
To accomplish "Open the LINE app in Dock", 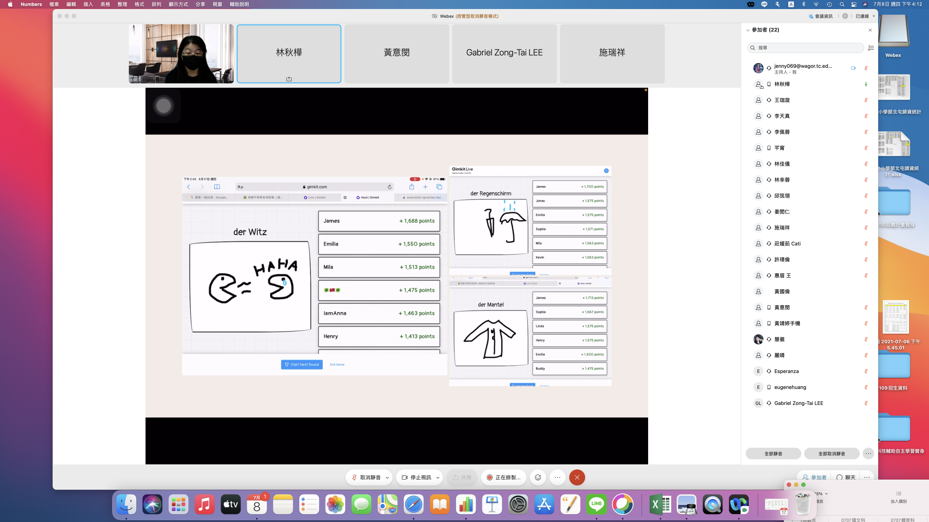I will coord(597,504).
